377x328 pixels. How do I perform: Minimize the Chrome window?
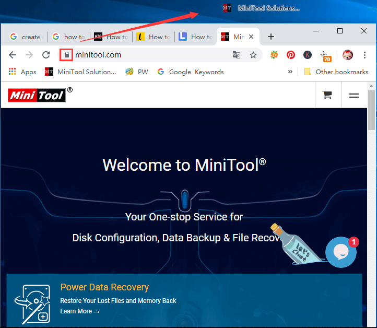(316, 31)
